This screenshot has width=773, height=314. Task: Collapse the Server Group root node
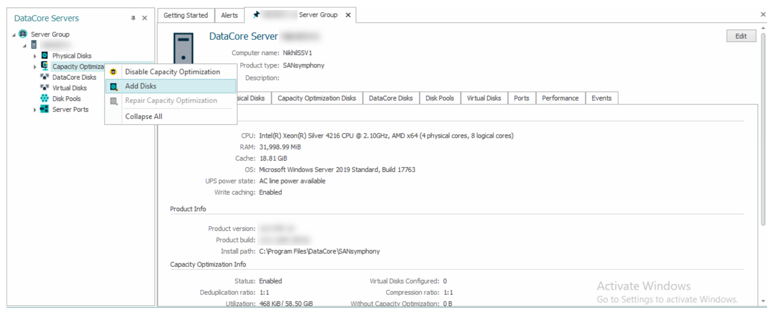[14, 35]
